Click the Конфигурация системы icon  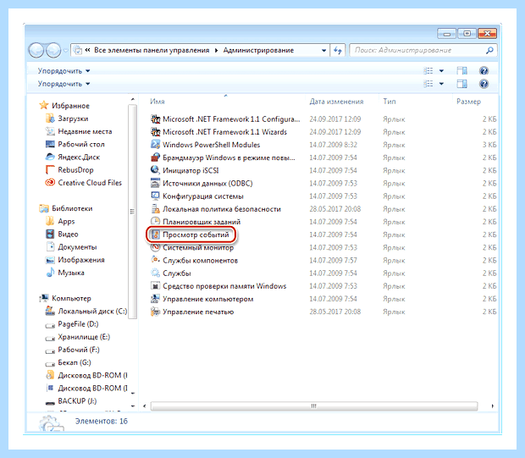point(155,196)
